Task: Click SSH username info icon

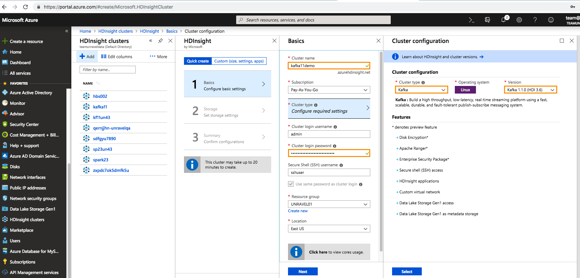Action: coord(341,165)
